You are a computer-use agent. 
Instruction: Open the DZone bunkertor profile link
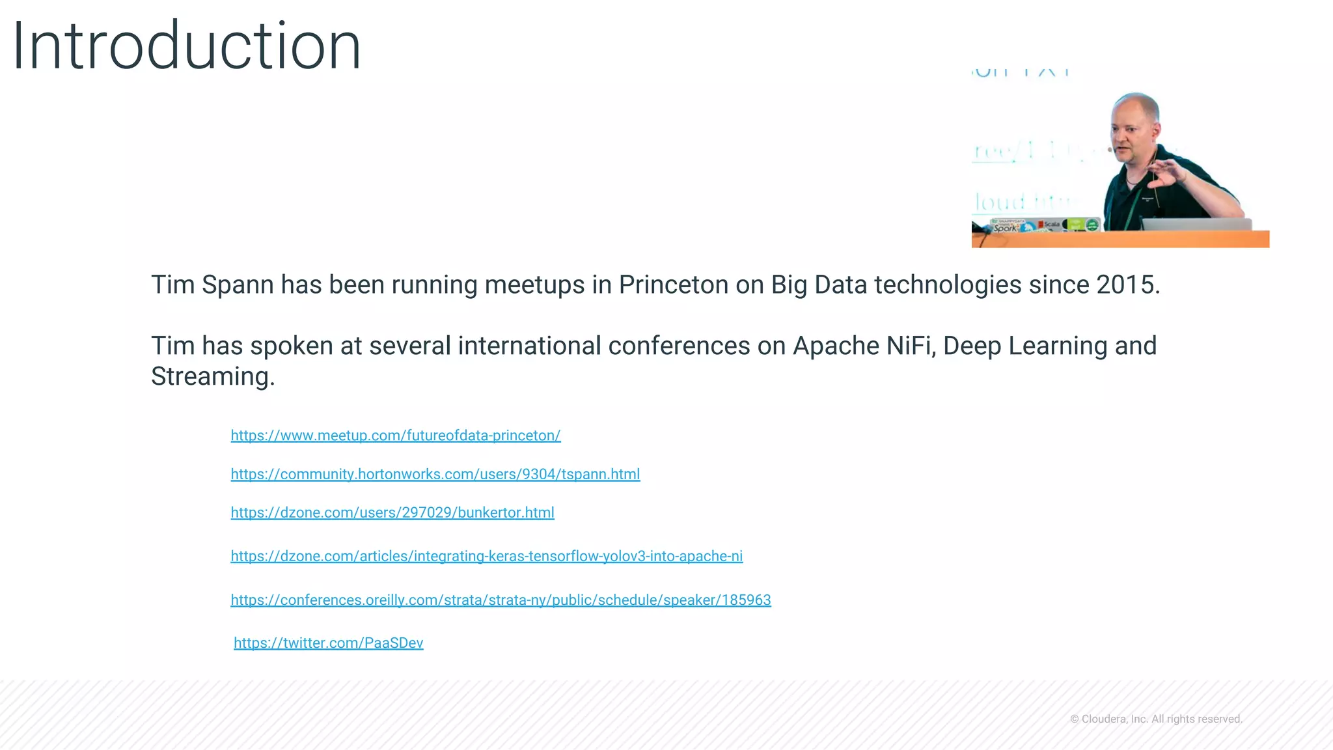coord(392,512)
